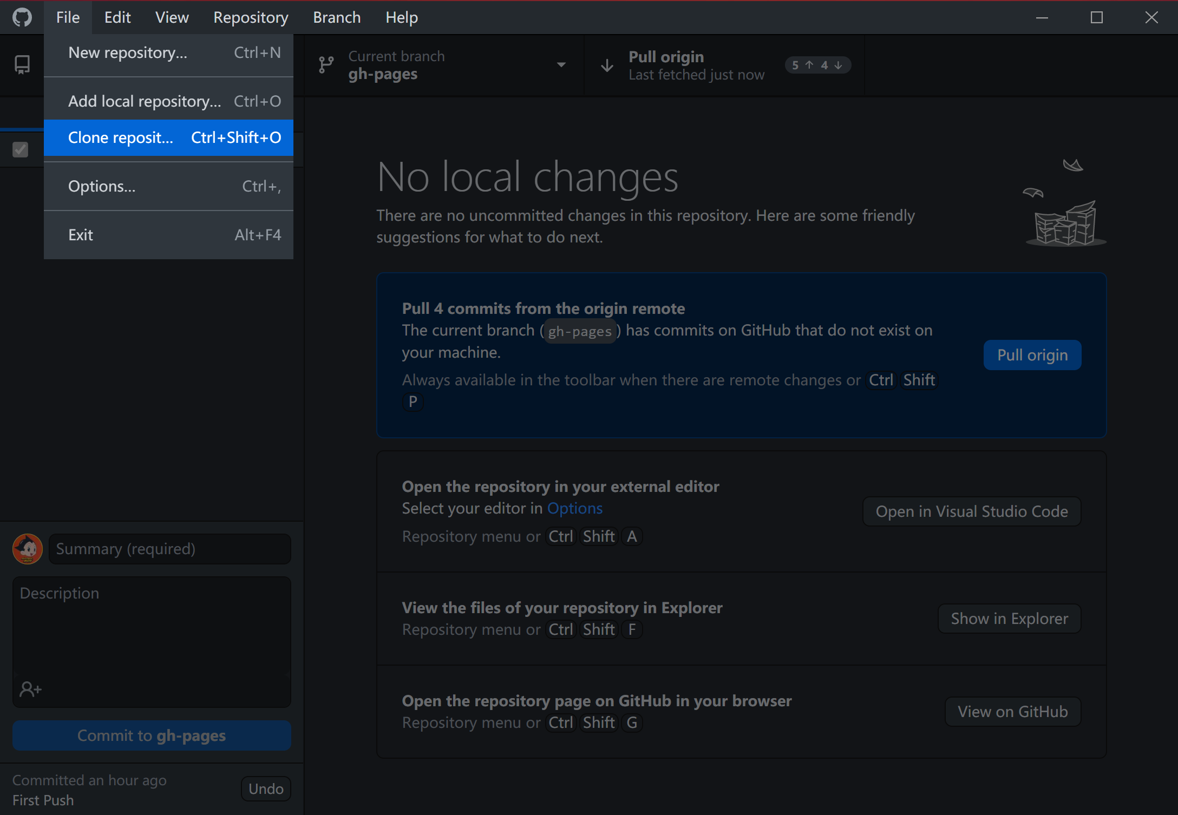Click the paper airplane illustration
This screenshot has width=1178, height=815.
click(x=1072, y=165)
